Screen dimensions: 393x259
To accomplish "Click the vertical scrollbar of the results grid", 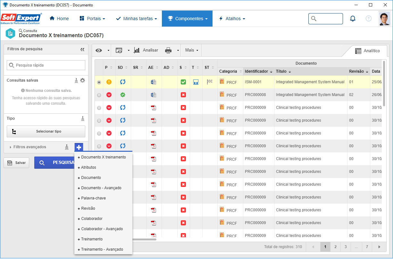I will coord(384,83).
